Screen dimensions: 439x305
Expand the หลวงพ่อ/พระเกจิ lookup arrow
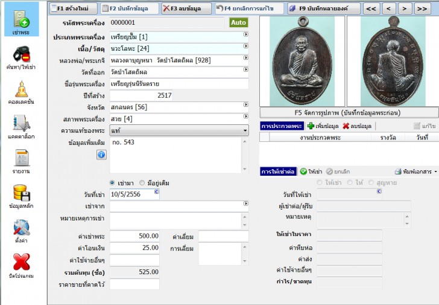coord(246,58)
